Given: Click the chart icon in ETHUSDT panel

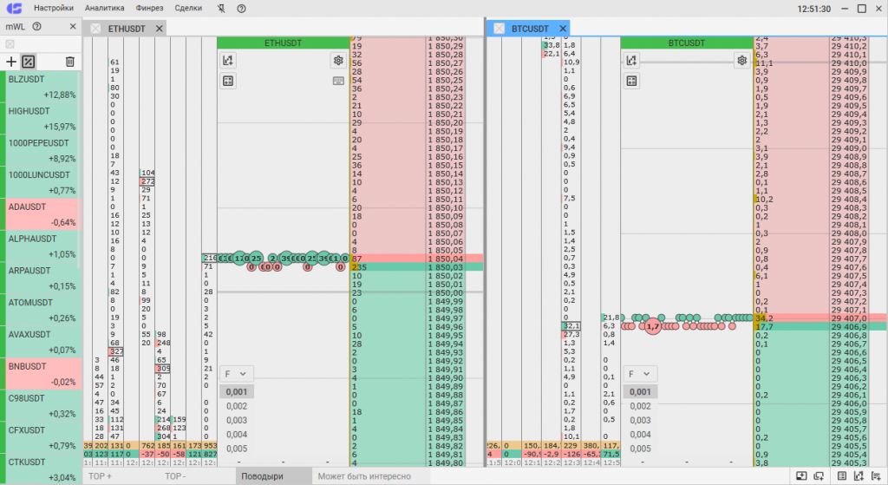Looking at the screenshot, I should click(228, 60).
